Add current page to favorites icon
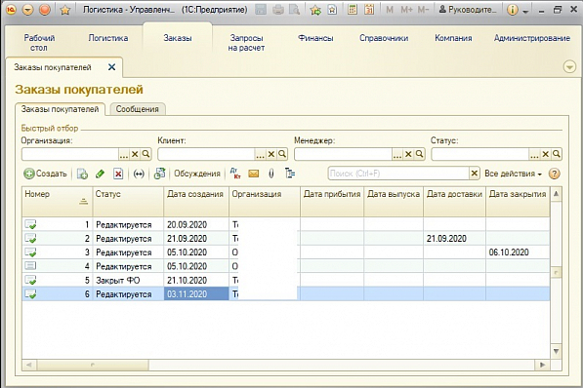This screenshot has height=388, width=583. point(315,10)
